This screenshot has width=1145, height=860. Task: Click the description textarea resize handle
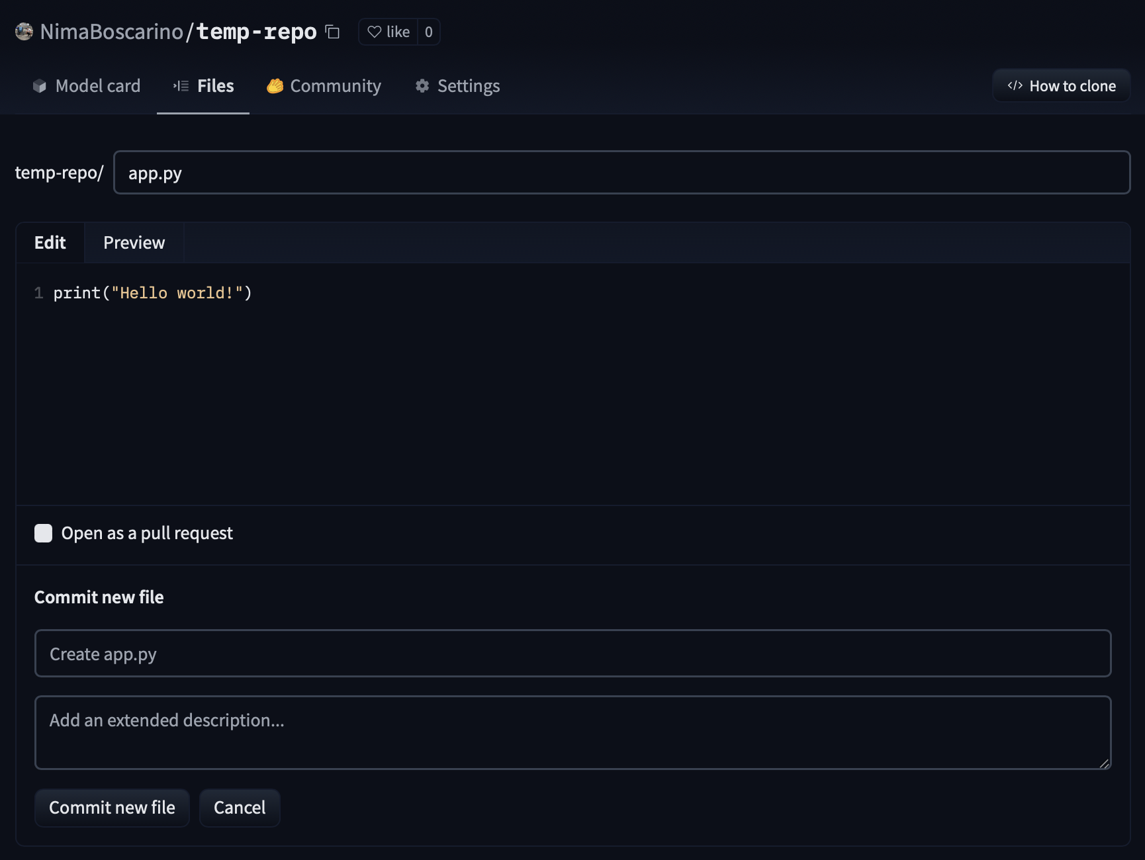1104,763
